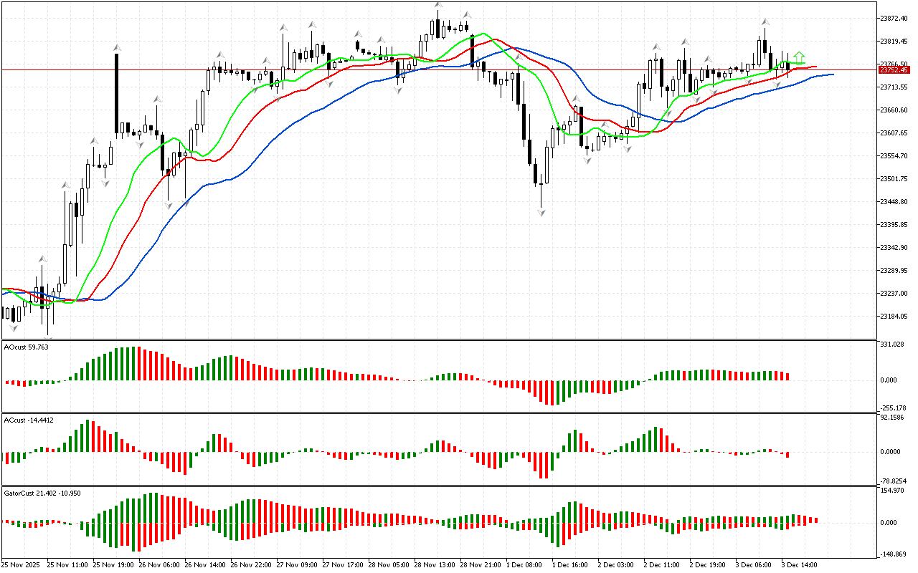This screenshot has width=918, height=573.
Task: Select fractal arrow above the 28 Nov highest candle
Action: [x=437, y=6]
